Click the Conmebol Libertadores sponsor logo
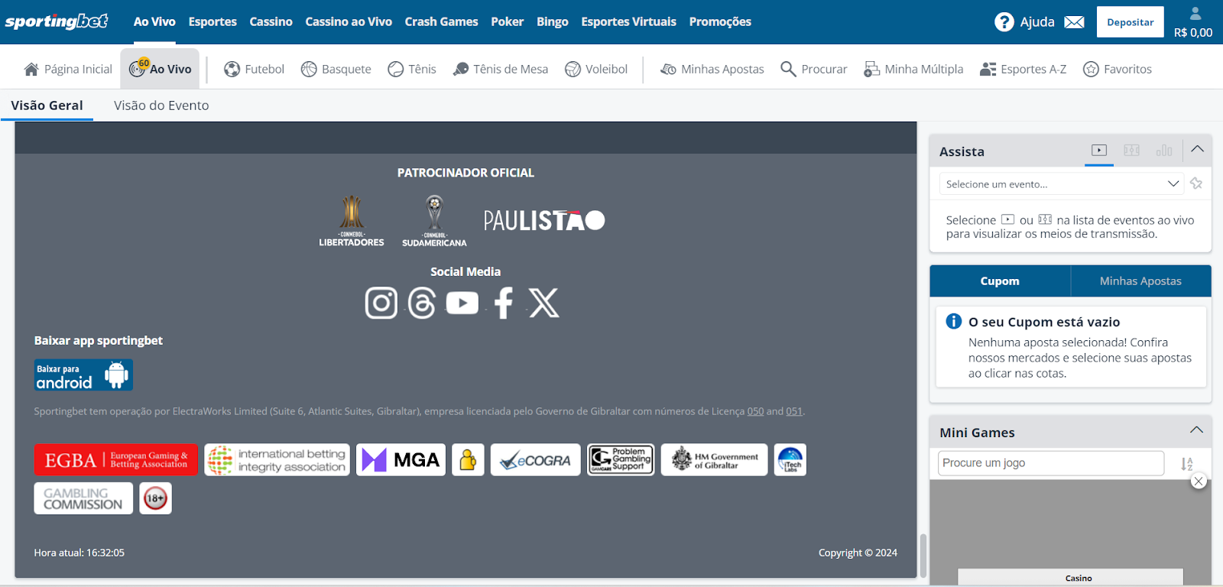This screenshot has width=1223, height=587. click(x=352, y=221)
